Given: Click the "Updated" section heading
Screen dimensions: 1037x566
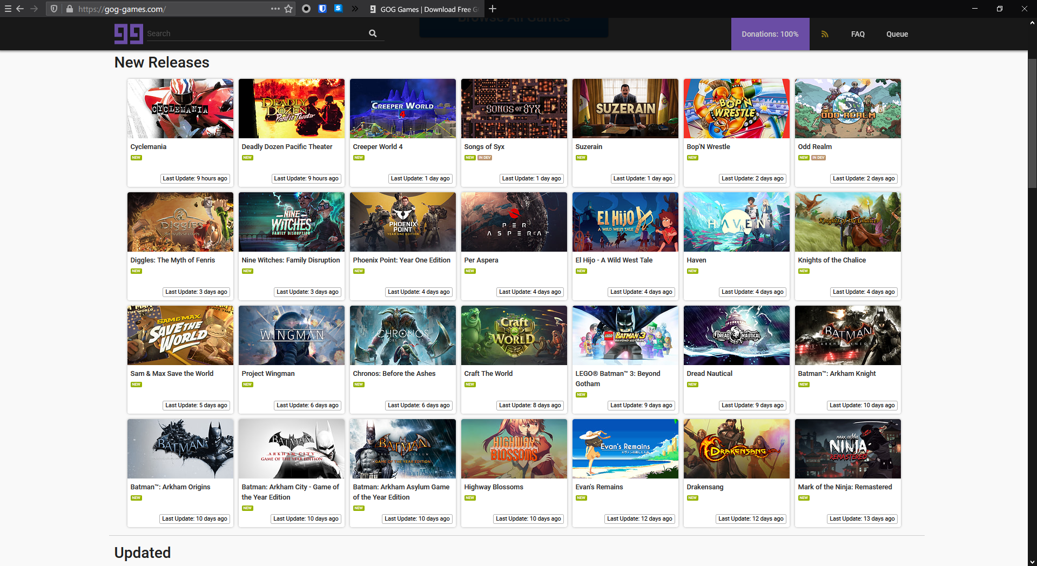Looking at the screenshot, I should 143,553.
